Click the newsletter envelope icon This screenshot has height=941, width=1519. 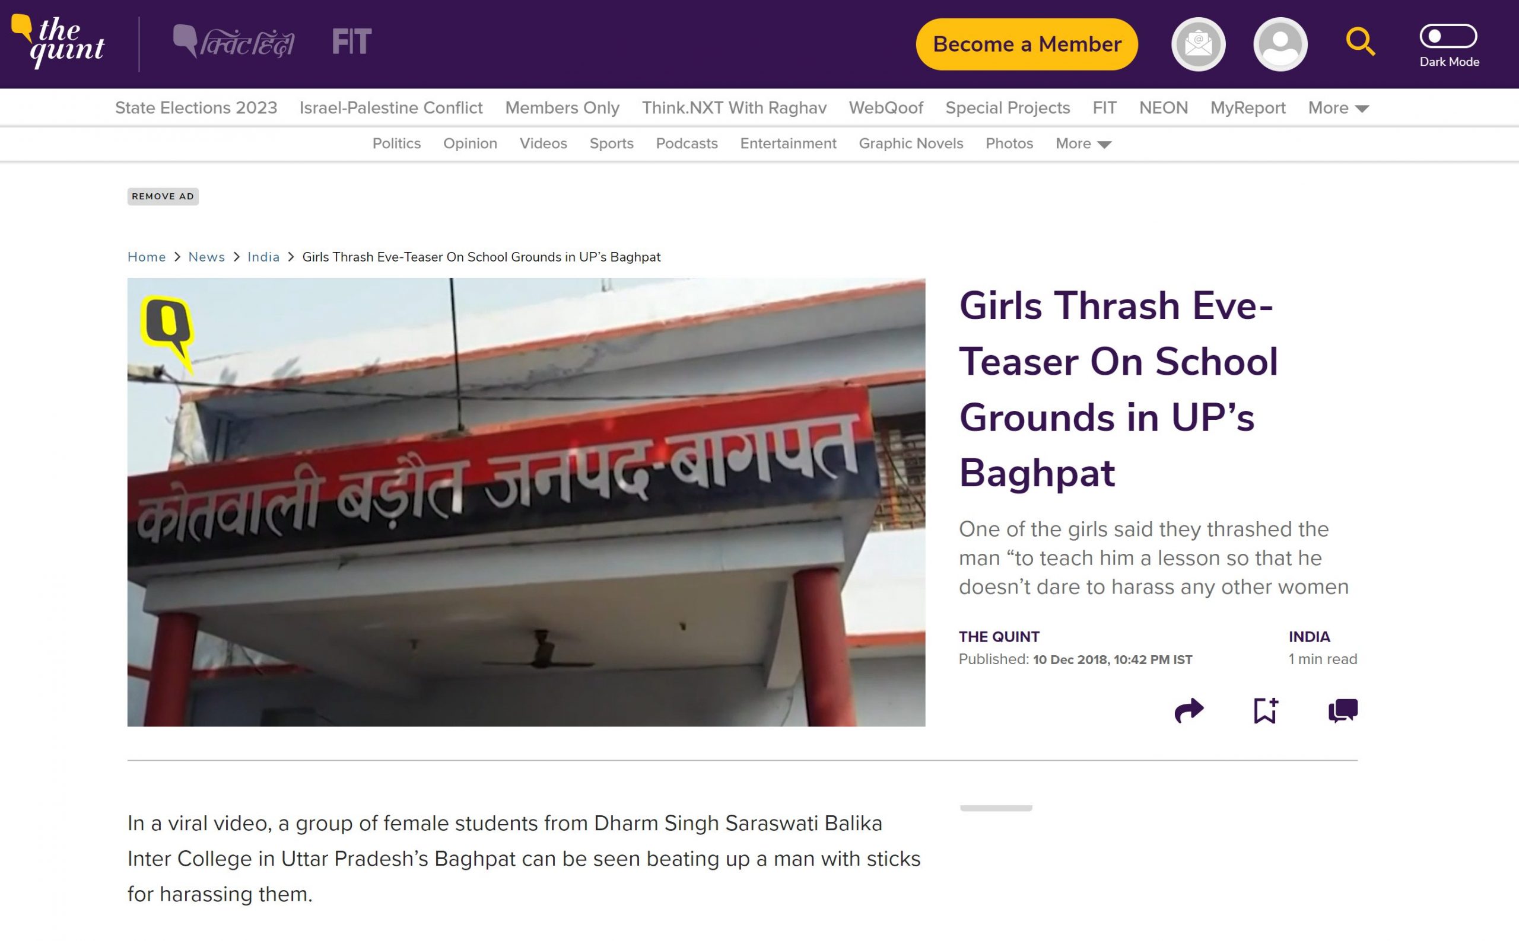1198,44
